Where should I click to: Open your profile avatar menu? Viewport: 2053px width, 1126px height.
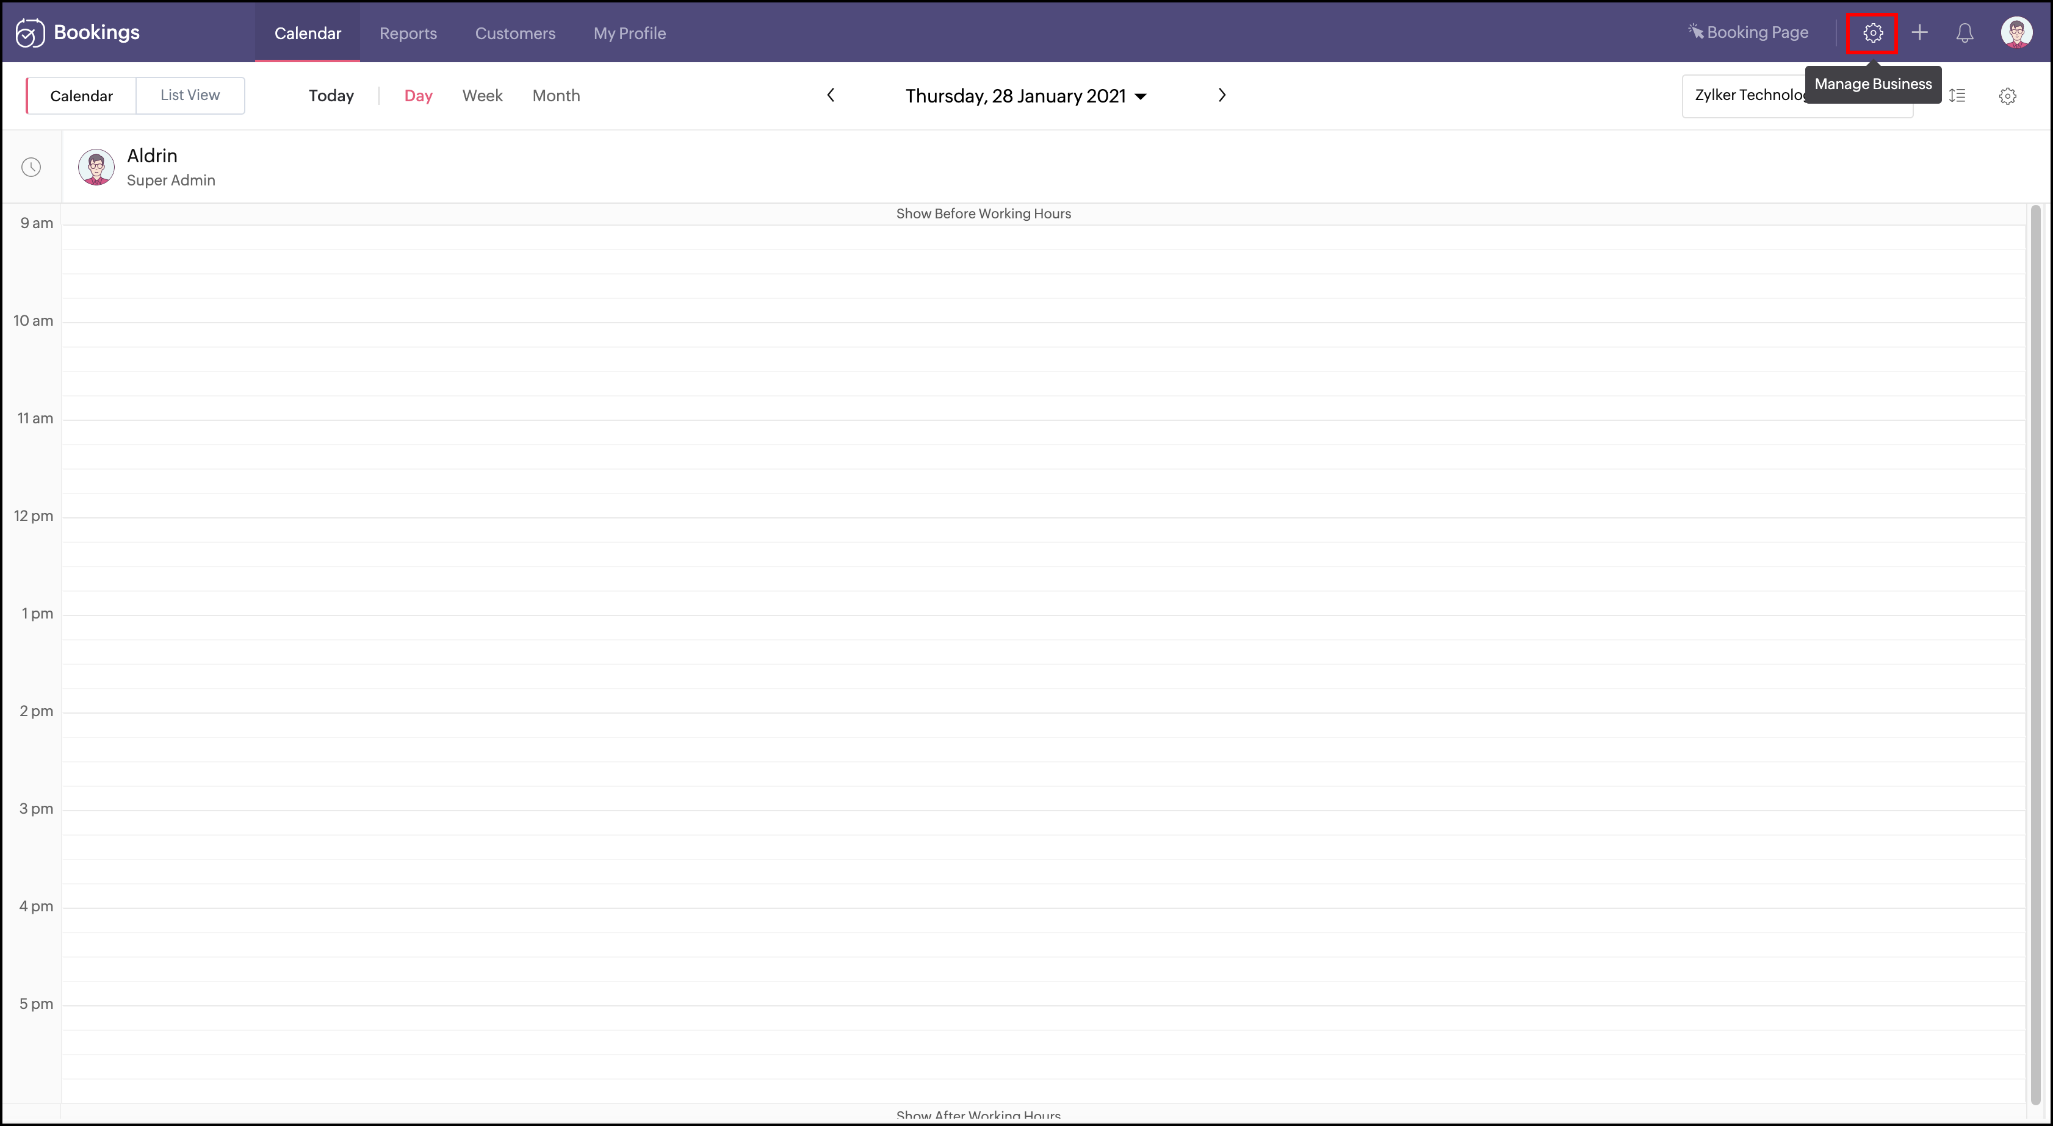[x=2017, y=32]
